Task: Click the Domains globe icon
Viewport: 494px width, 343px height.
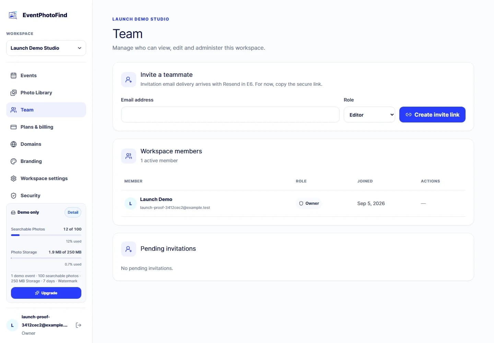Action: 14,144
